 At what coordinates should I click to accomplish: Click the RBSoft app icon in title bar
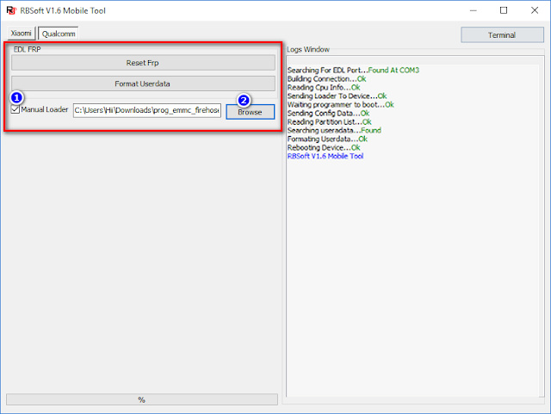pos(11,10)
